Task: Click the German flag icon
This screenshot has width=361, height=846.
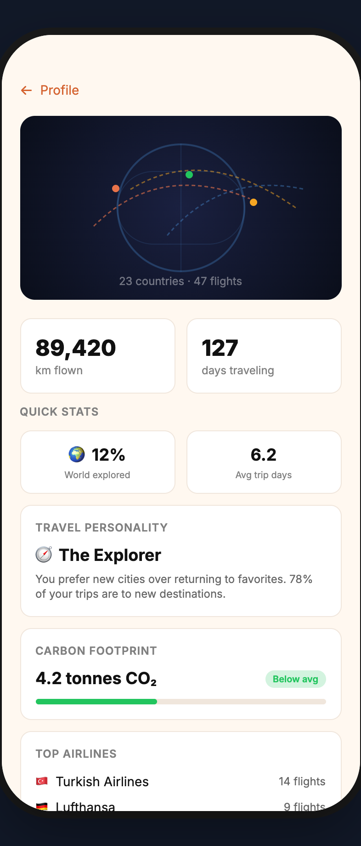Action: (x=42, y=806)
